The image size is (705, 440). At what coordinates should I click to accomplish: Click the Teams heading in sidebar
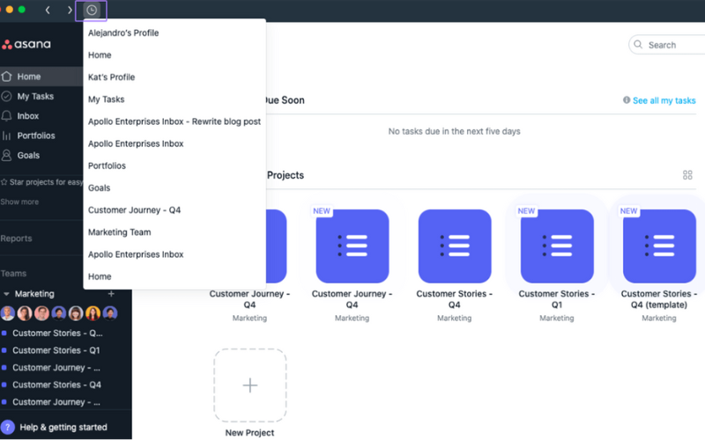[13, 274]
